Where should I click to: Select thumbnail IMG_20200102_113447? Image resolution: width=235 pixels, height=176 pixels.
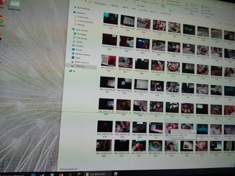155,149
